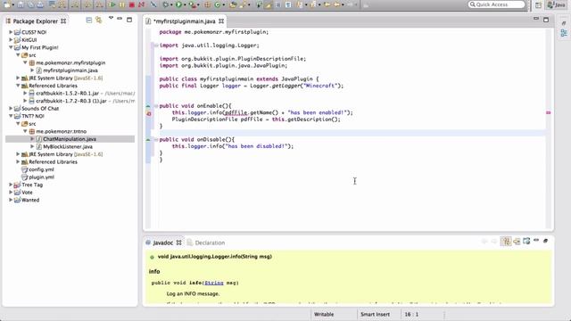Select myfirstpluginmain.java in Package Explorer
571x321 pixels.
[x=70, y=70]
